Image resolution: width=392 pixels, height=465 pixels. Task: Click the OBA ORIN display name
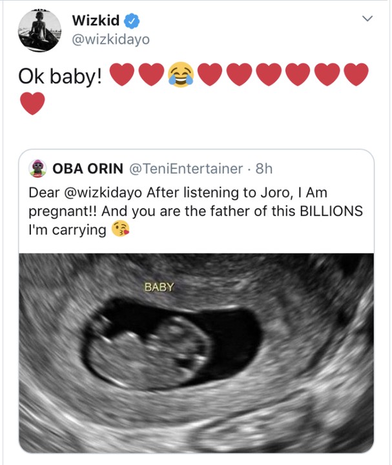click(88, 169)
